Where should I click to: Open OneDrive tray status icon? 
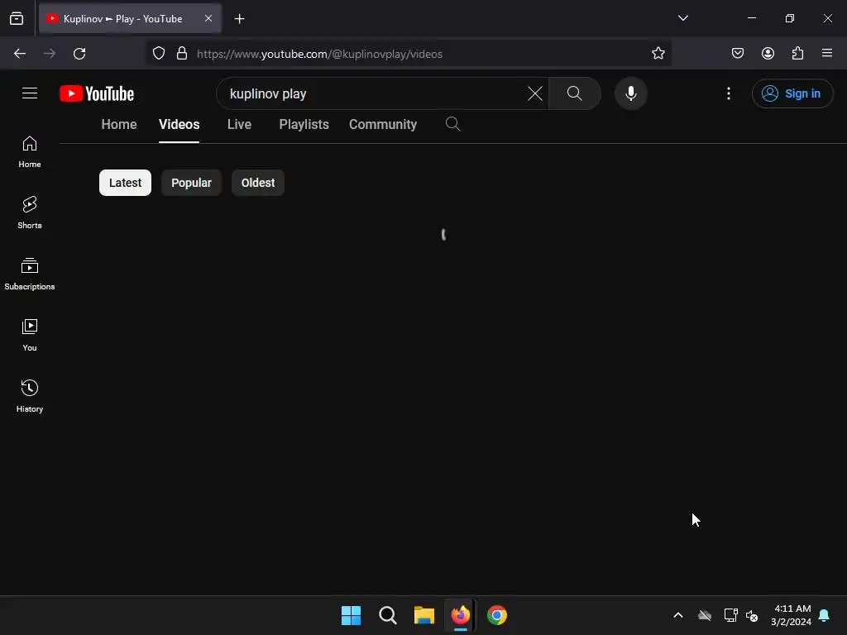tap(705, 615)
